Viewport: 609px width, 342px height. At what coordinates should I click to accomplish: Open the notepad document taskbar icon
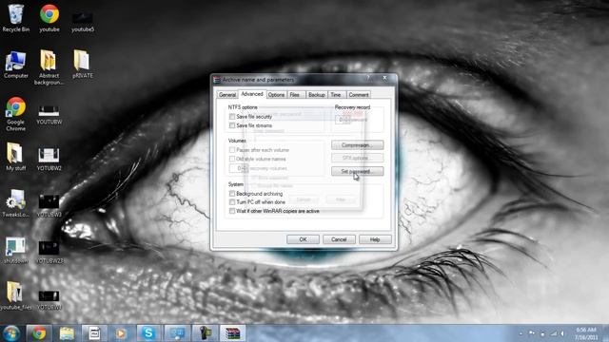(94, 333)
